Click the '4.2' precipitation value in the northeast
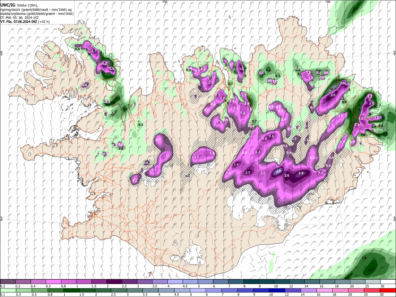The height and width of the screenshot is (297, 396). click(333, 89)
